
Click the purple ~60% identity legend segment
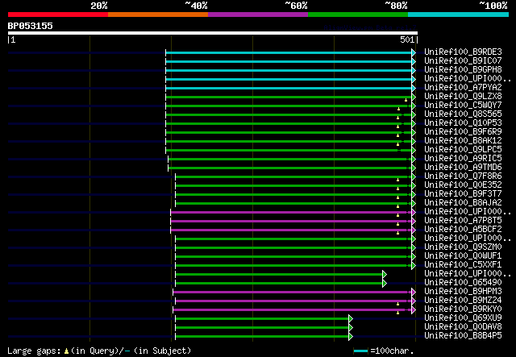257,15
